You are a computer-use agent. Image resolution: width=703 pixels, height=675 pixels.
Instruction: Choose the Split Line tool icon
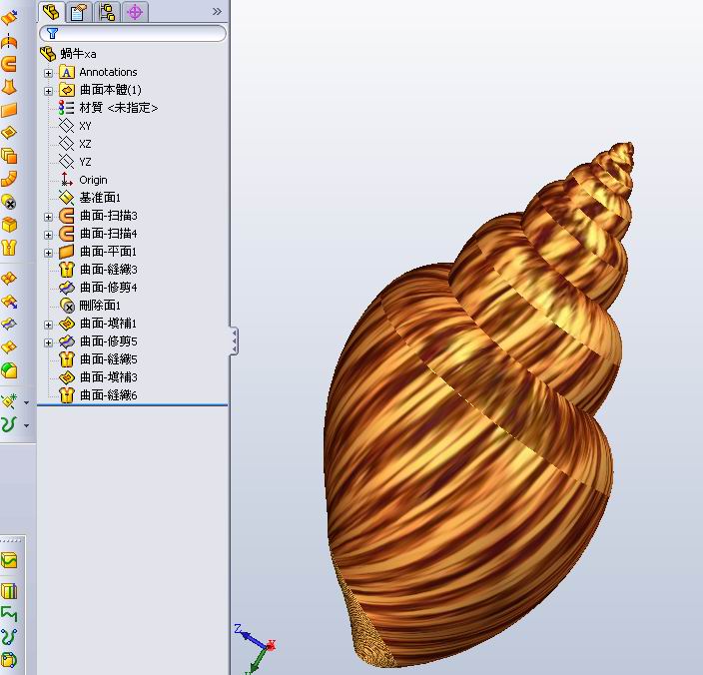coord(9,591)
